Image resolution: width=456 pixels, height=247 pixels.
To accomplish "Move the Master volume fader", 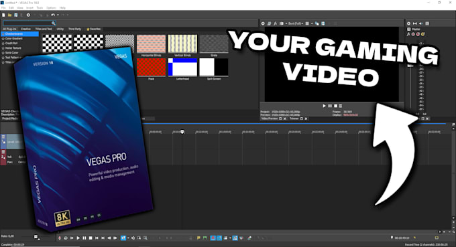I will point(410,66).
